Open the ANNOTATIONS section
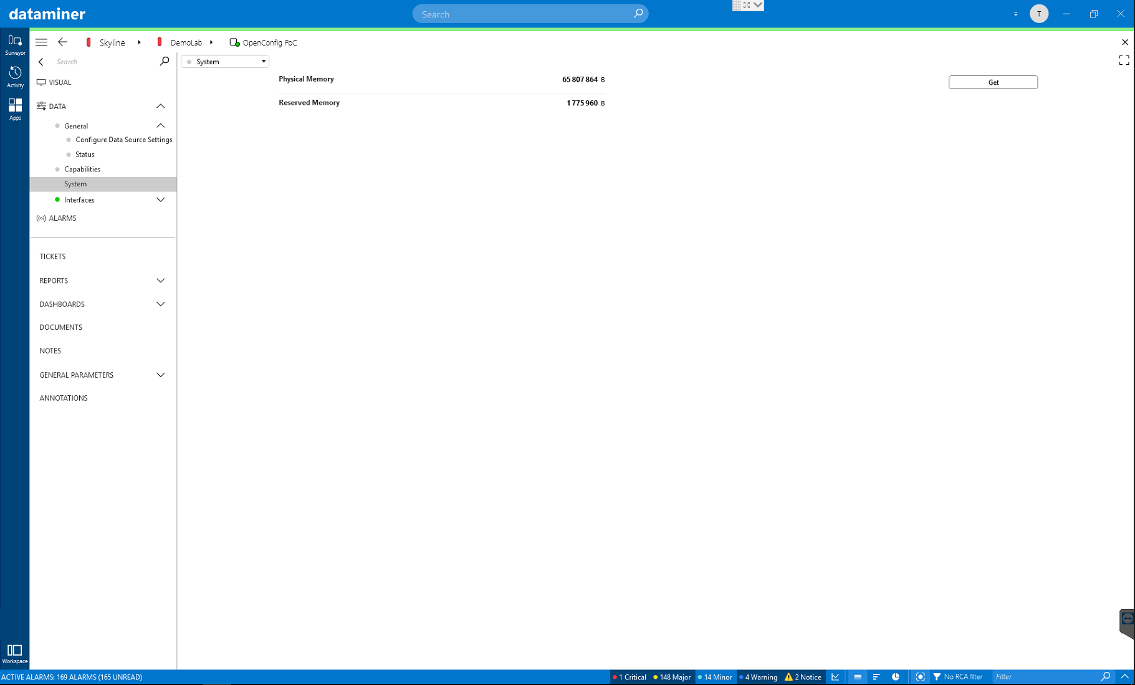1135x685 pixels. (63, 398)
